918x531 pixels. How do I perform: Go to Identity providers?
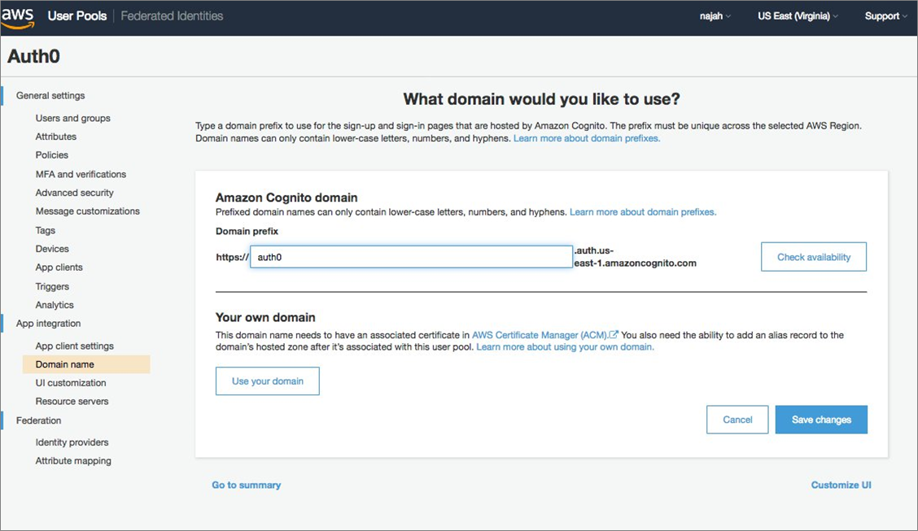click(x=72, y=442)
